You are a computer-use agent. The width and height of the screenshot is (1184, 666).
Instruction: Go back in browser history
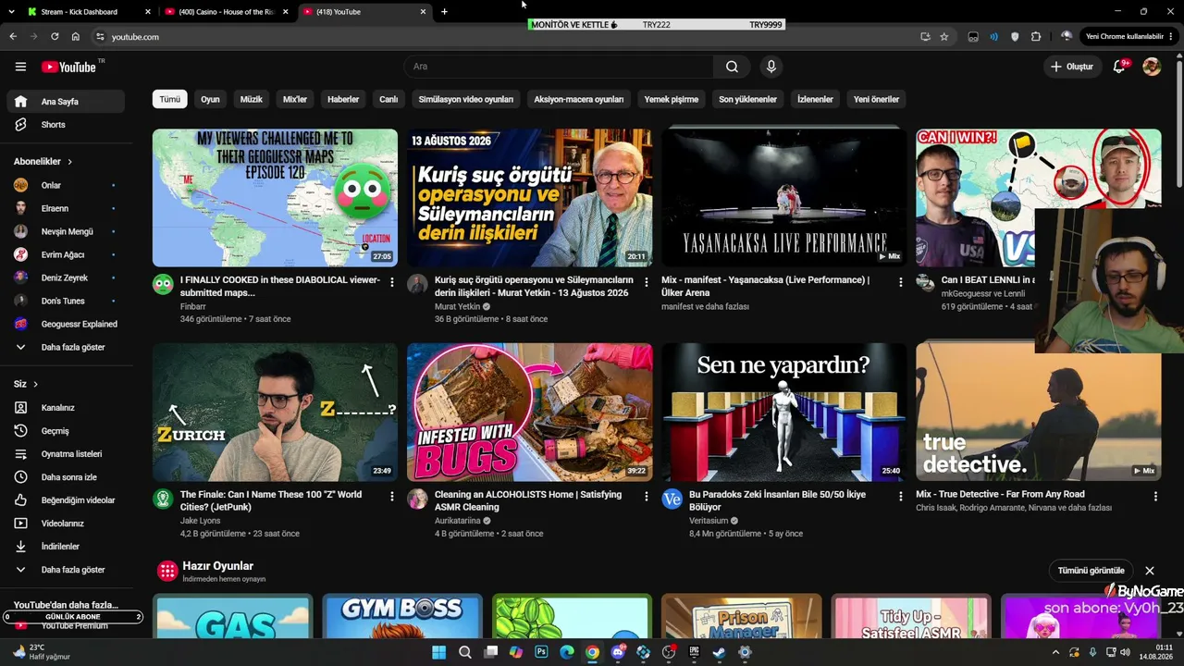pos(13,36)
